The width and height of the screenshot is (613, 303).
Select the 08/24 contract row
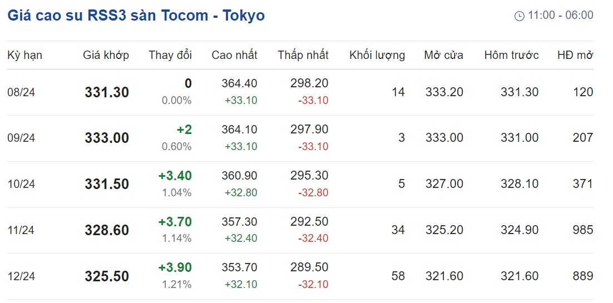pyautogui.click(x=300, y=92)
